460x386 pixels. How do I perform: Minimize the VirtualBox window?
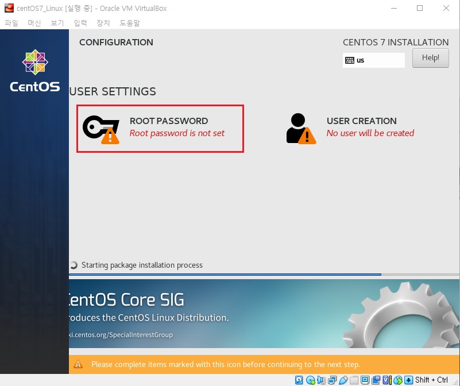[x=394, y=8]
